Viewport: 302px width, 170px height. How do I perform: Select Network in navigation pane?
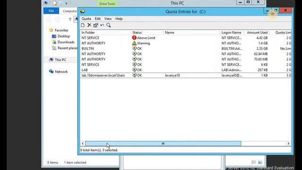pyautogui.click(x=61, y=71)
